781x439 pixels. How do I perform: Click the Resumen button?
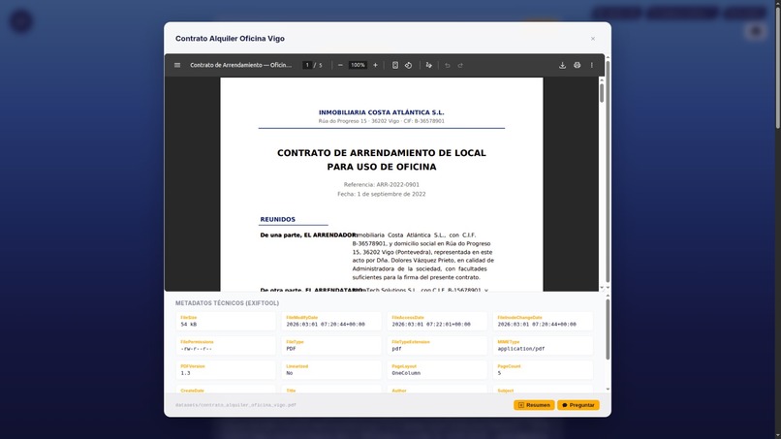click(x=534, y=405)
